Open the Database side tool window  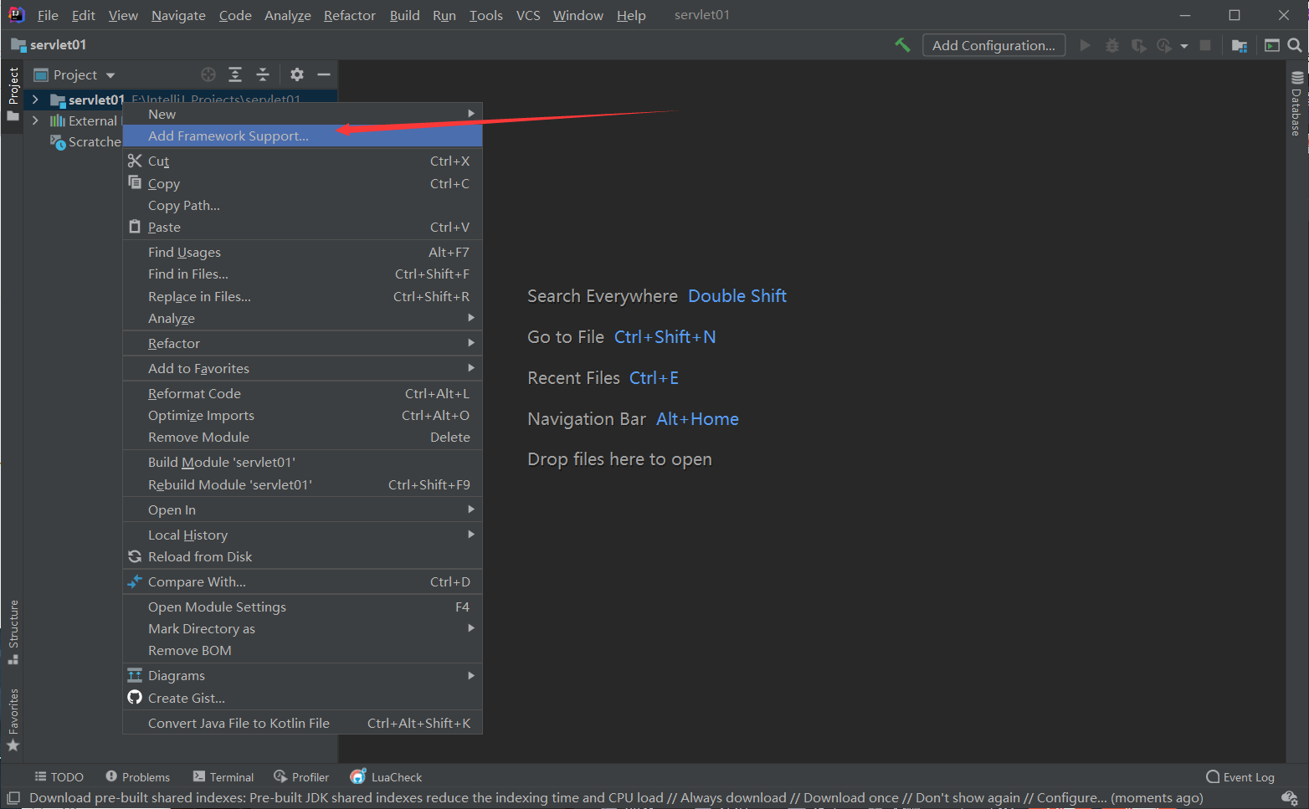coord(1296,104)
